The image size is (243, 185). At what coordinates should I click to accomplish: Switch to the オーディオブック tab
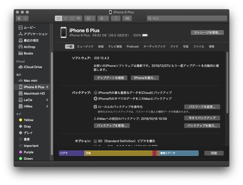click(154, 47)
